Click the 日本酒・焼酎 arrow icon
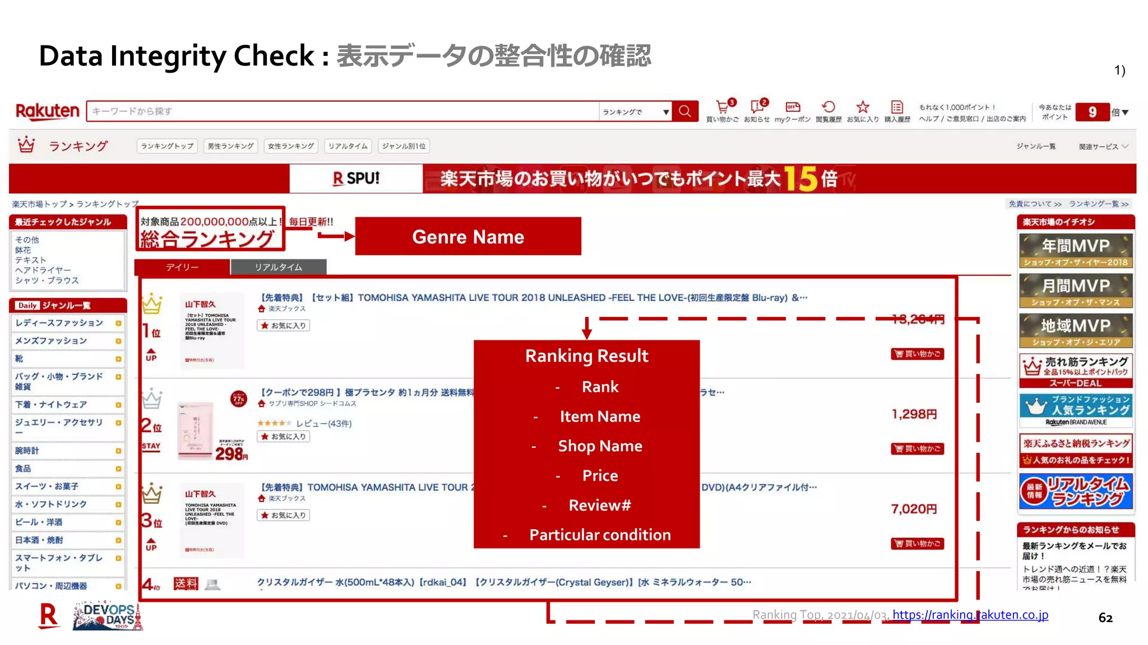 [118, 540]
